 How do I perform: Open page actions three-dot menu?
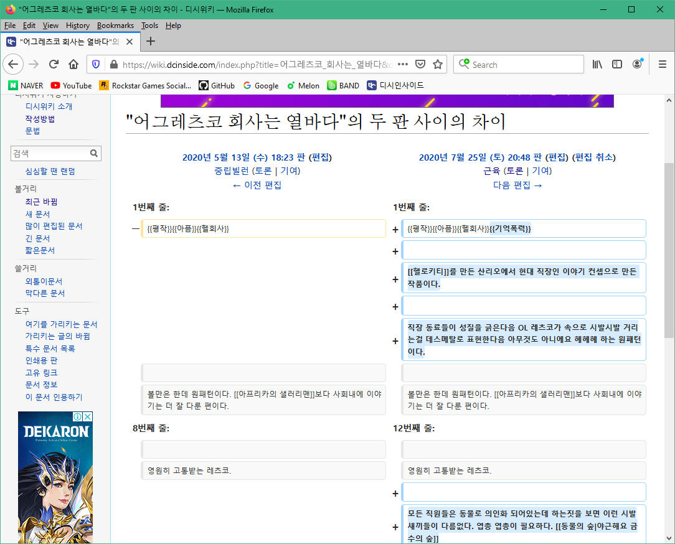(x=402, y=64)
